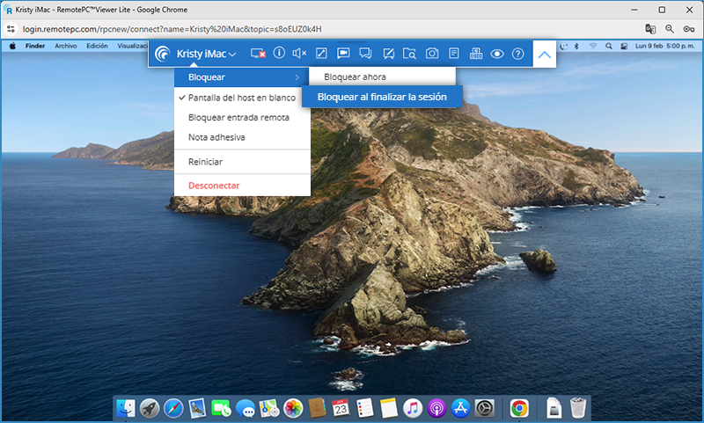Open Maps from the Dock
The width and height of the screenshot is (704, 423).
point(269,408)
